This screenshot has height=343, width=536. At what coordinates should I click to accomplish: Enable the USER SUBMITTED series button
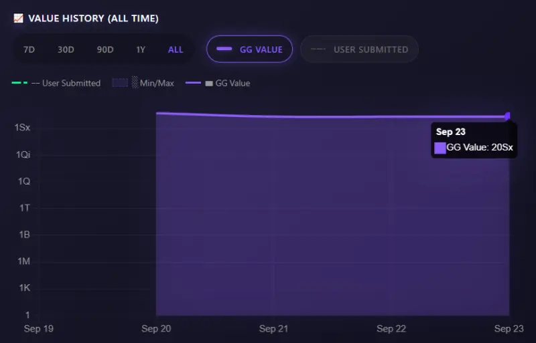[359, 49]
